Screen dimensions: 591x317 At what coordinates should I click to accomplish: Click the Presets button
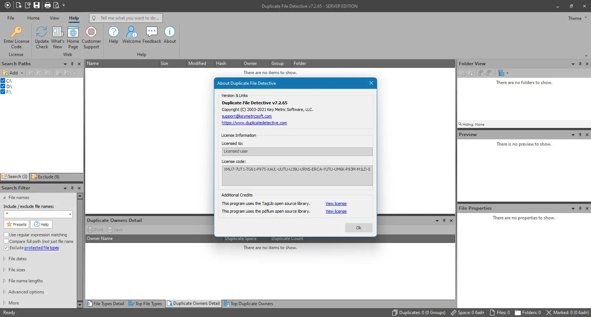point(16,224)
